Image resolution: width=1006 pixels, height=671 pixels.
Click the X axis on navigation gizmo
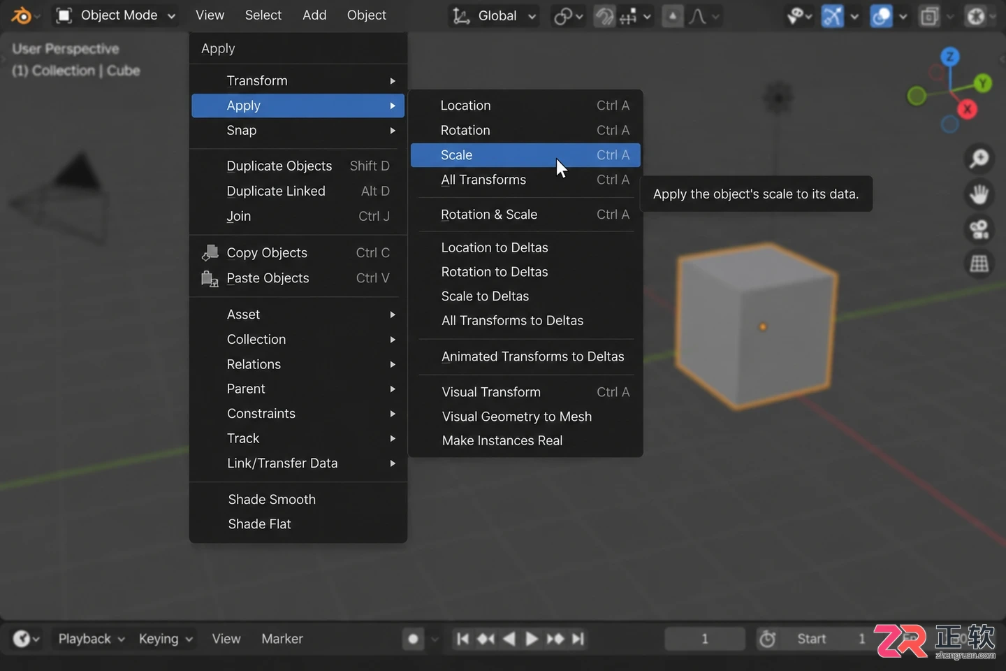coord(968,109)
